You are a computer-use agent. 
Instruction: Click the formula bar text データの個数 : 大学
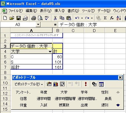[x=78, y=25]
